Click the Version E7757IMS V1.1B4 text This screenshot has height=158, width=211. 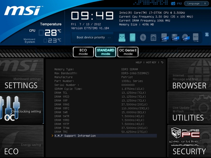point(90,28)
